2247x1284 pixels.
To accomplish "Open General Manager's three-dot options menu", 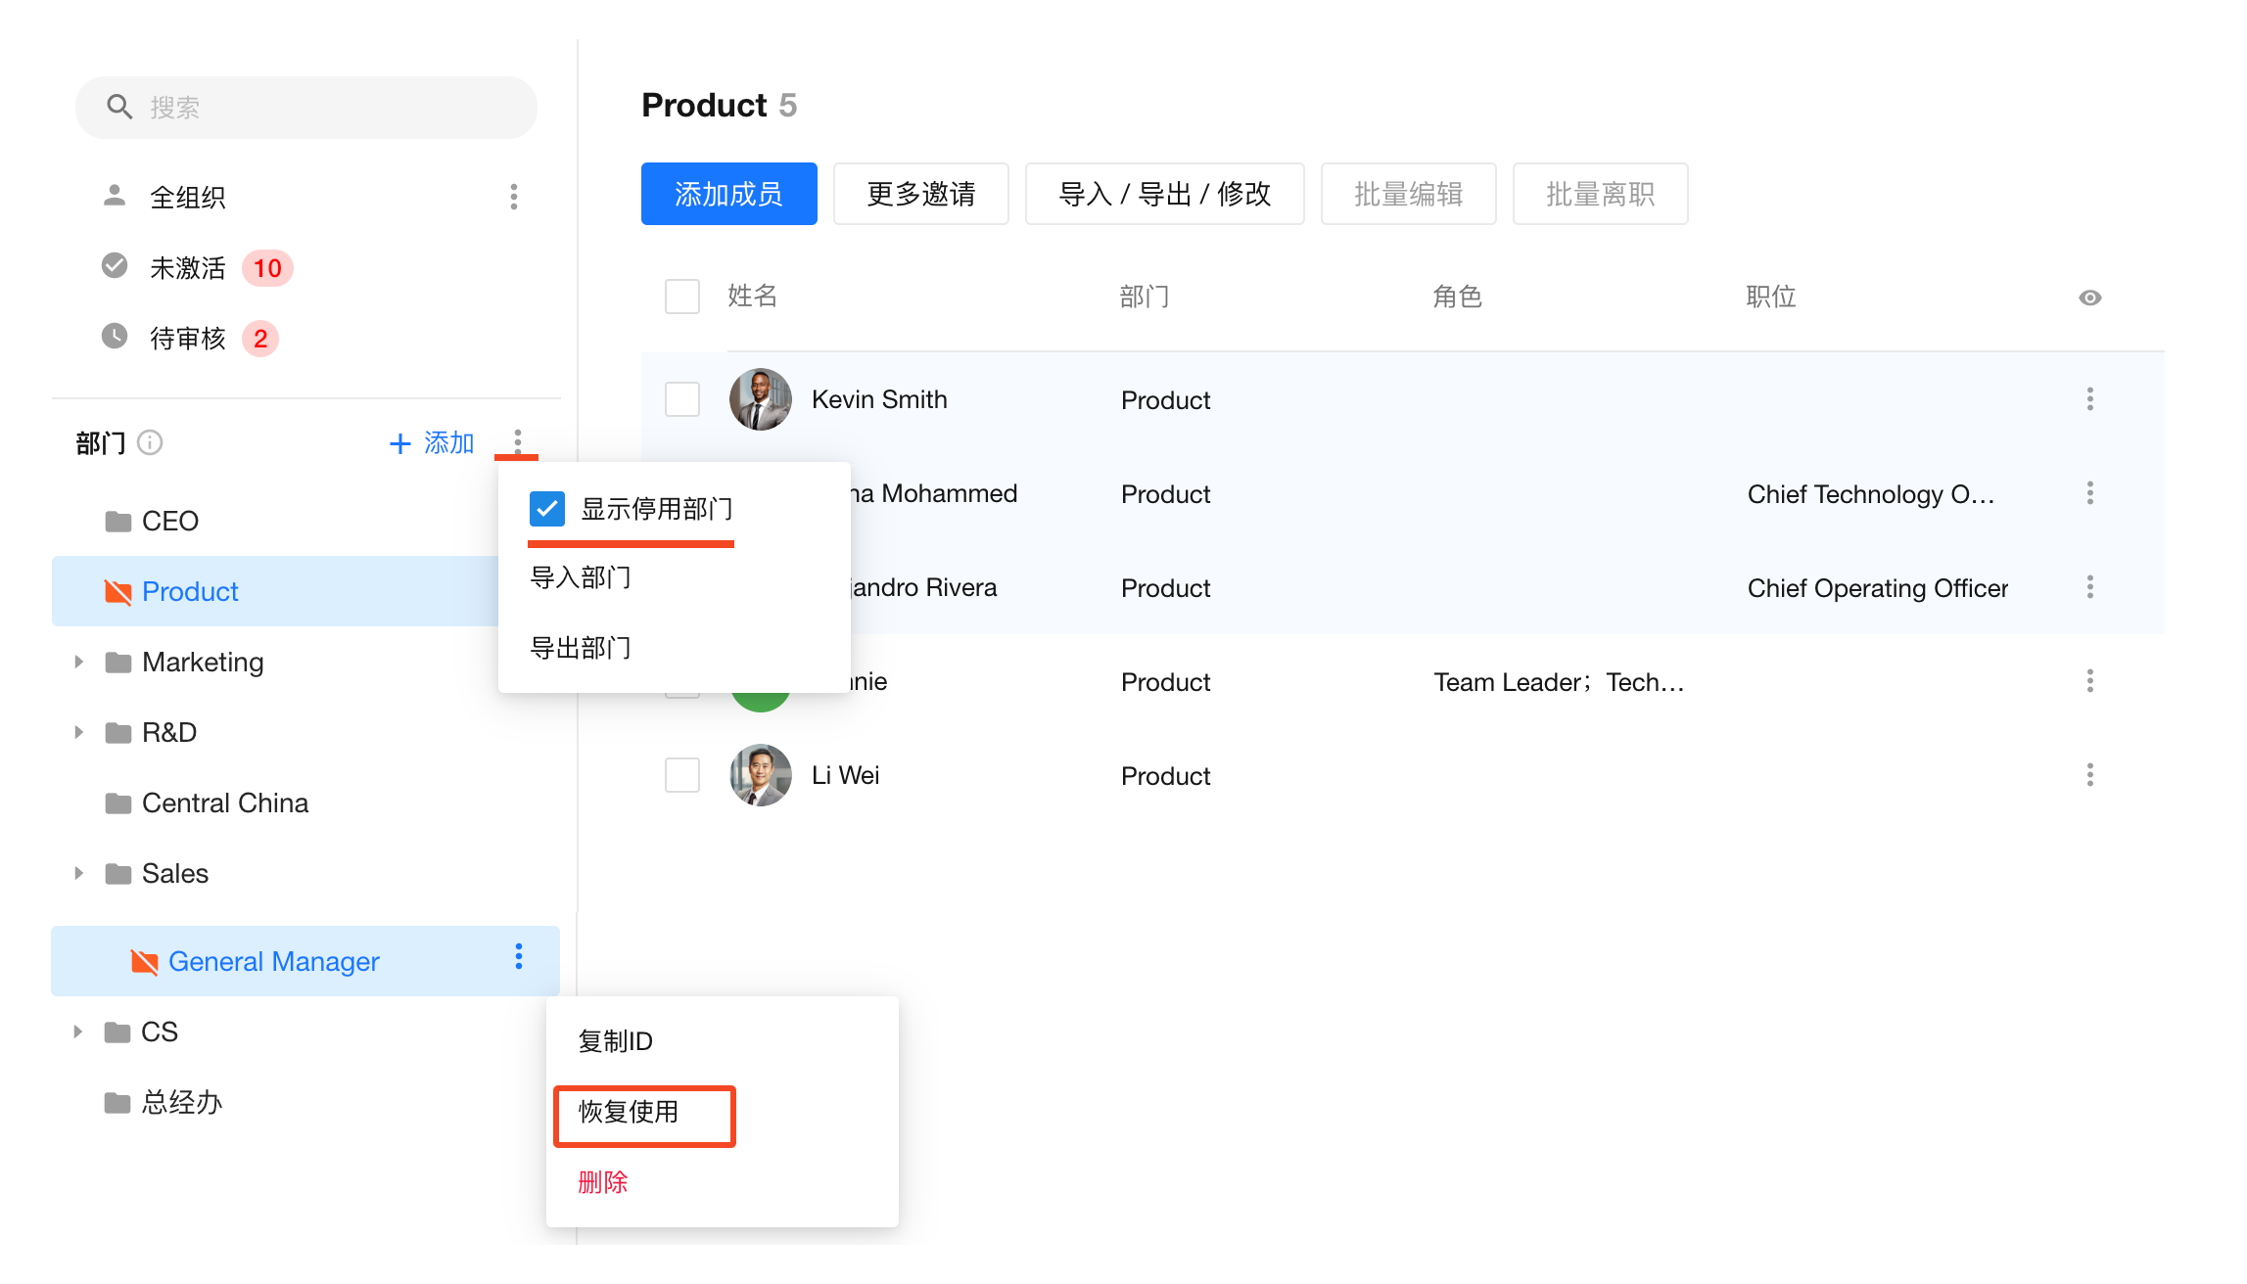I will click(x=518, y=956).
